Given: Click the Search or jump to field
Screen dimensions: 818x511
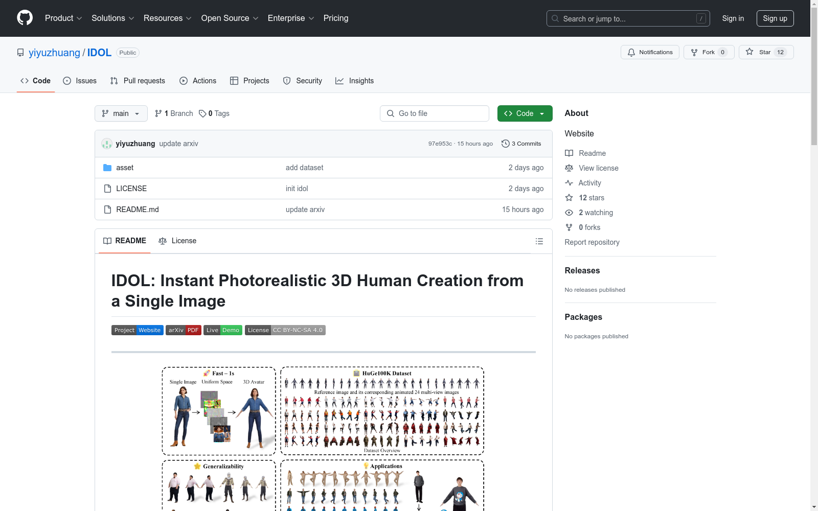Looking at the screenshot, I should pyautogui.click(x=628, y=18).
